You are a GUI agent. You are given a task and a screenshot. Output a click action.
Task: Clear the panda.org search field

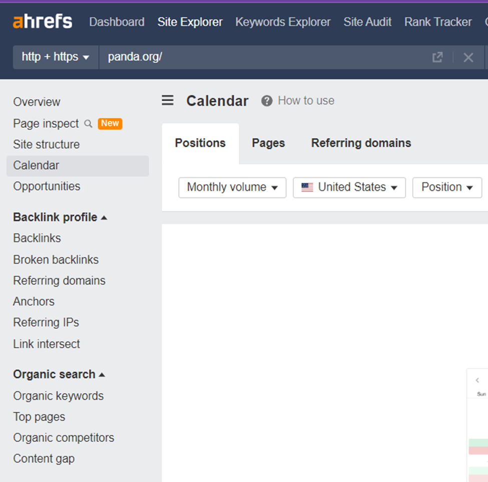pyautogui.click(x=468, y=57)
